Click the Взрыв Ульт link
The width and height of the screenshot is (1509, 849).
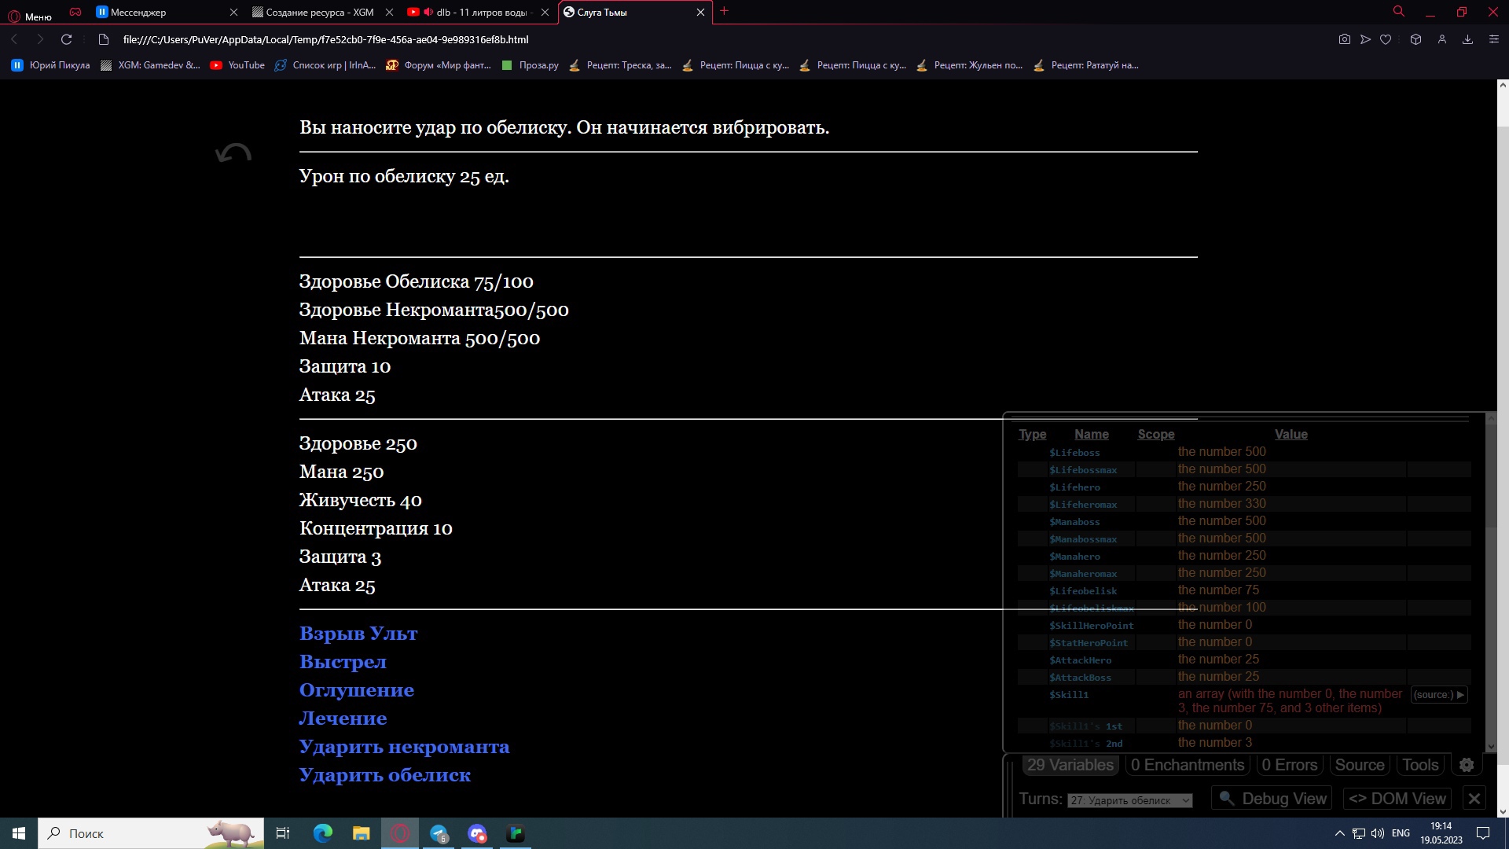[x=358, y=634]
